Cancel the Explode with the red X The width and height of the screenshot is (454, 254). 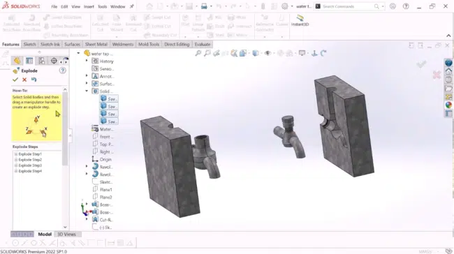pos(24,80)
